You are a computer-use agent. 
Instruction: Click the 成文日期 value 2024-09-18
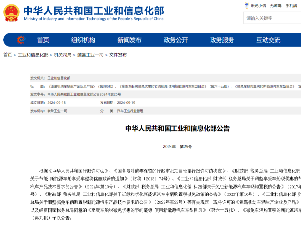[x=56, y=103]
